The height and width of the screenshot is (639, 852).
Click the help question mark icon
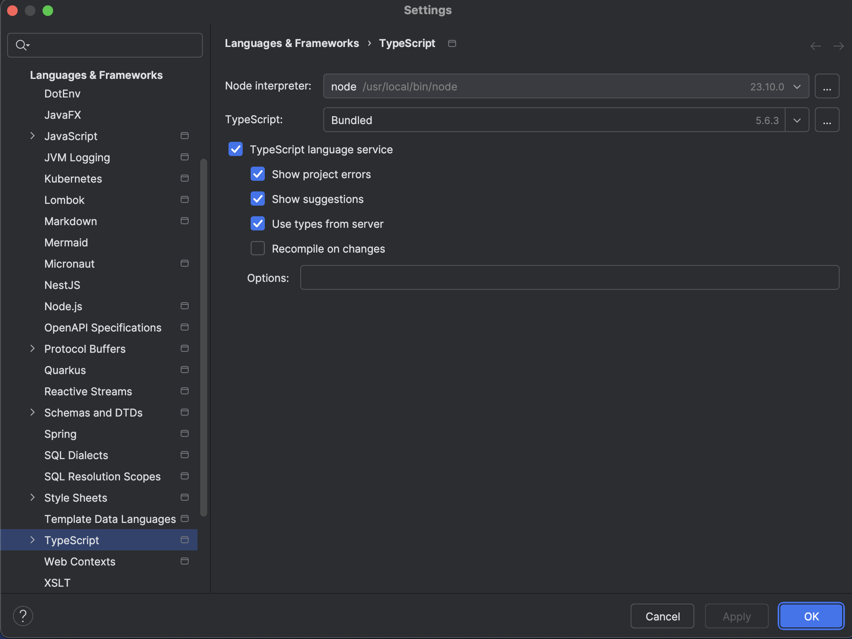point(23,616)
